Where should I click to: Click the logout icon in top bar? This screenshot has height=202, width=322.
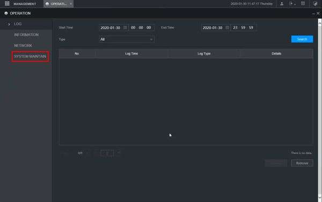click(x=291, y=4)
